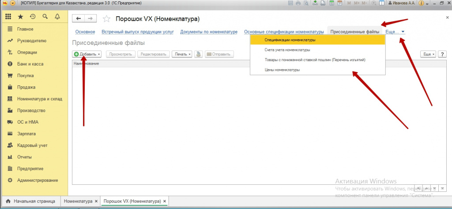Click the Отправить button

point(219,54)
